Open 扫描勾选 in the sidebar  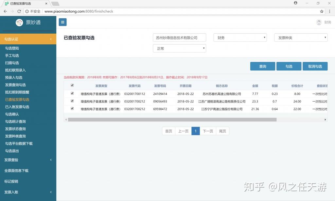click(12, 63)
